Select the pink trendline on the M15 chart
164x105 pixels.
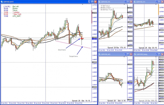73,45
